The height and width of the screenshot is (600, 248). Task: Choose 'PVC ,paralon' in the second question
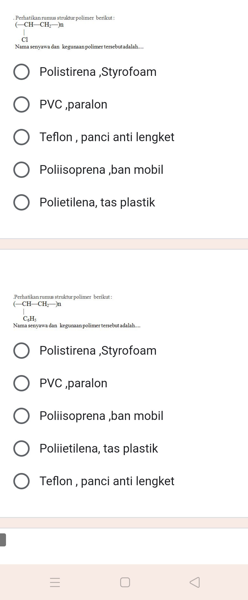[22, 383]
